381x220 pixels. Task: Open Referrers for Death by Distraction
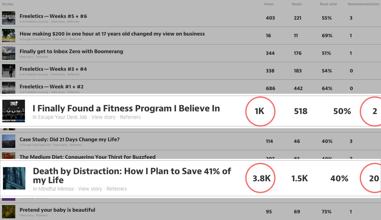(x=117, y=189)
